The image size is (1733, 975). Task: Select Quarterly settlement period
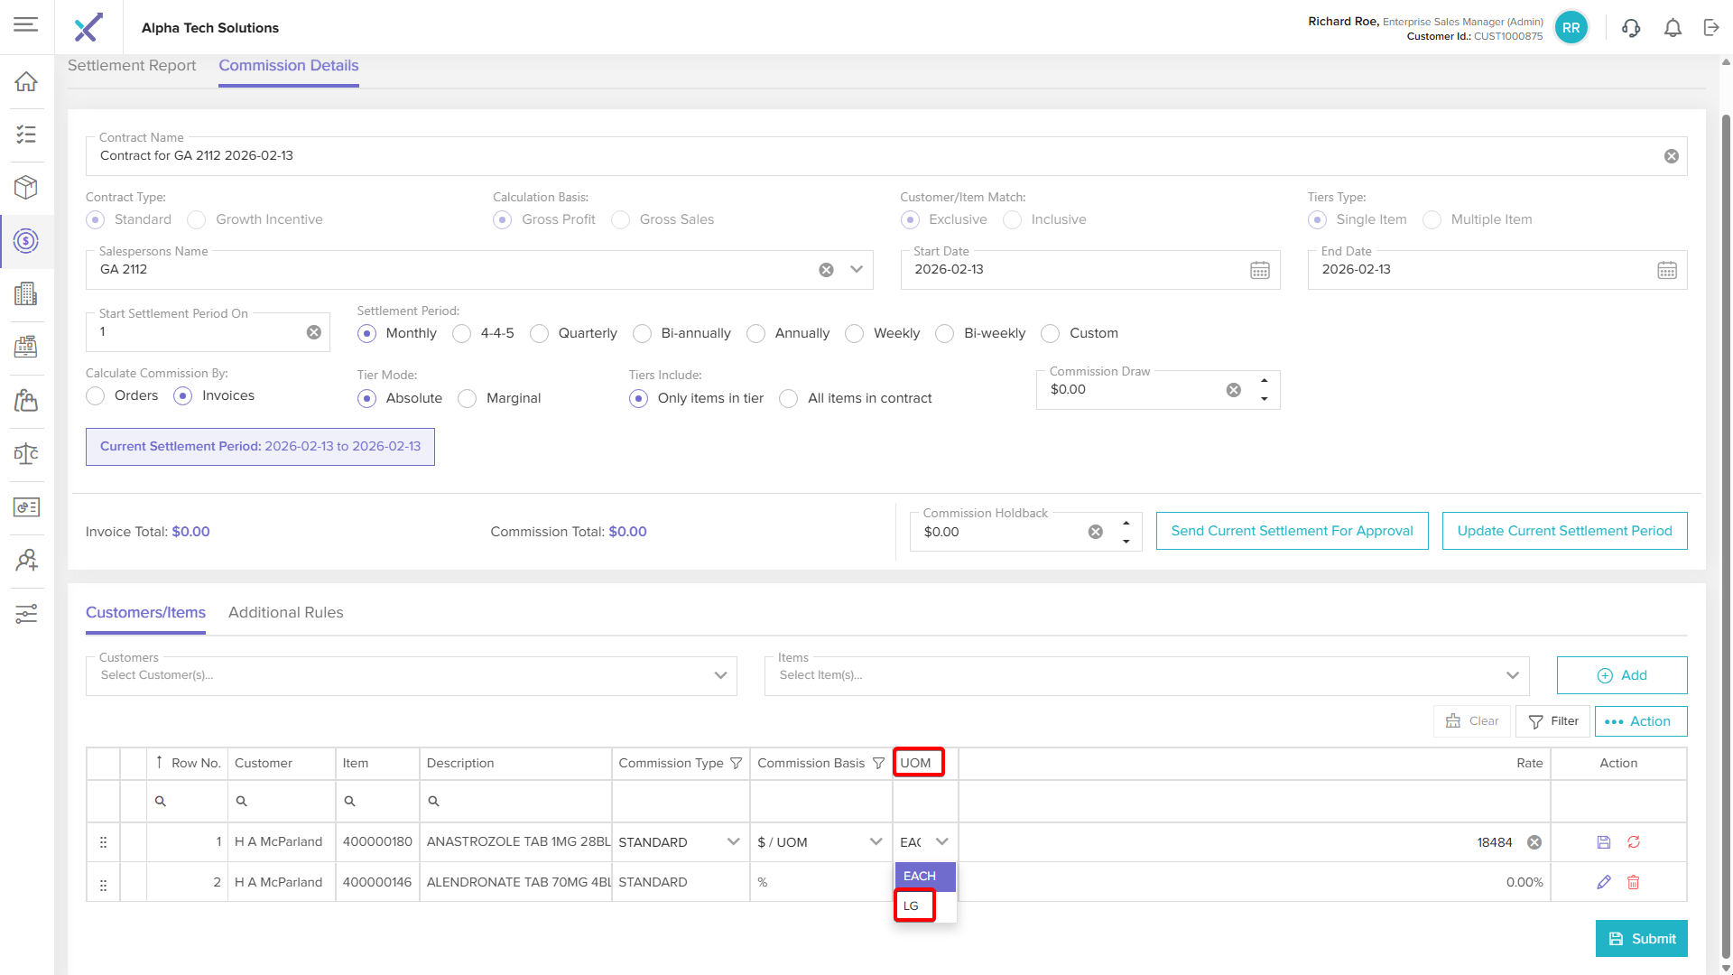pos(540,334)
